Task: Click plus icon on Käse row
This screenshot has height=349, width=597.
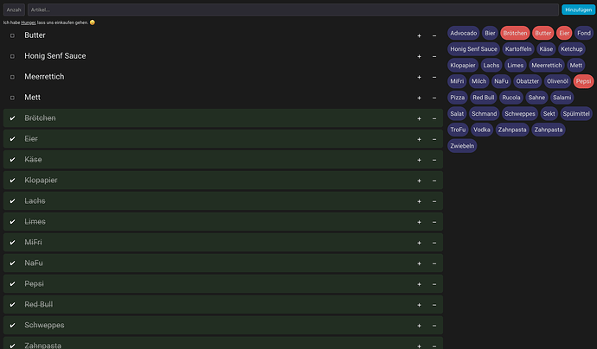Action: coord(419,160)
